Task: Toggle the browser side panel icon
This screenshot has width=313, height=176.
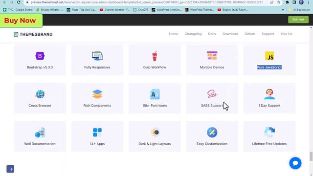Action: click(294, 2)
